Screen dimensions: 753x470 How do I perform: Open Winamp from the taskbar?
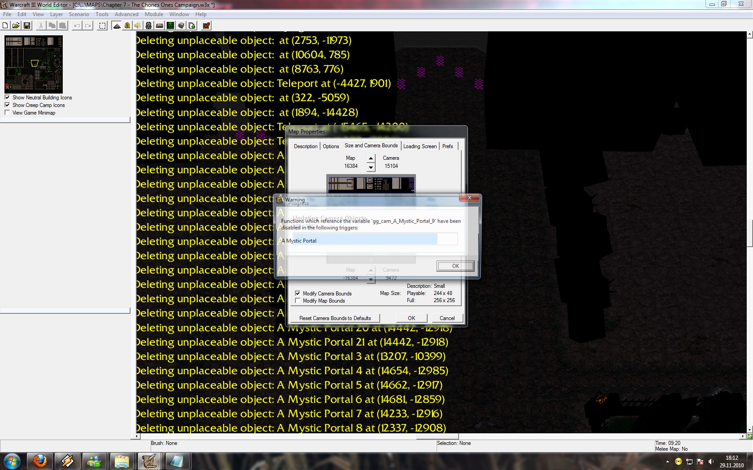pos(67,461)
